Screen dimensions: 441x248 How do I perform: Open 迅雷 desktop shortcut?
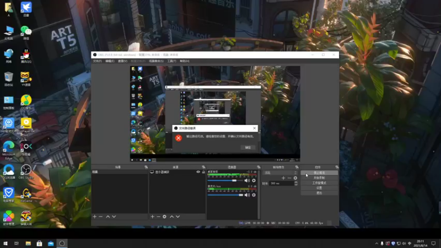[26, 9]
